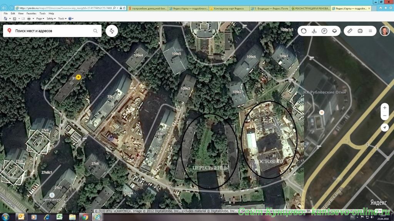Screen dimensions: 394x221
Task: Toggle the street panoramas icon
Action: pos(314,31)
